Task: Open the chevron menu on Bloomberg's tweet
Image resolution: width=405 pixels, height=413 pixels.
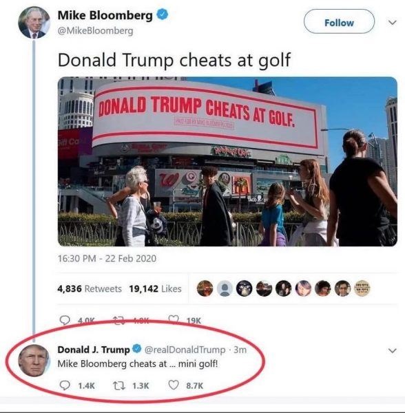Action: (393, 23)
